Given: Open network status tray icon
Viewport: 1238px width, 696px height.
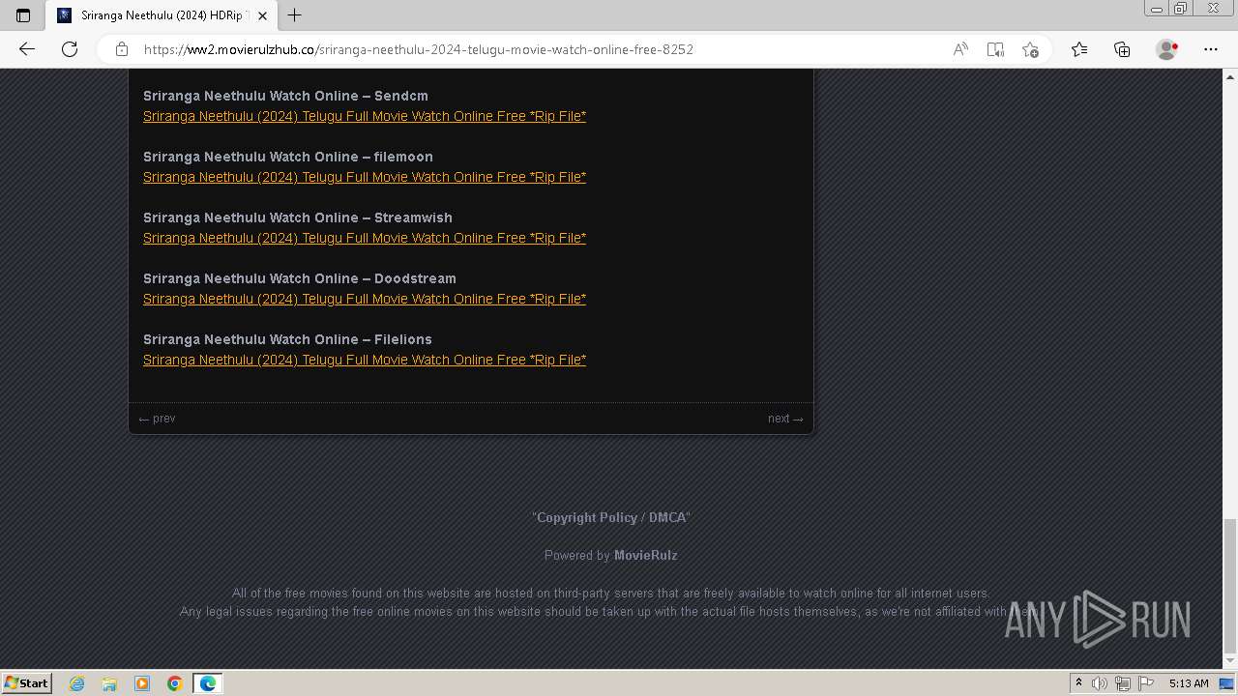Looking at the screenshot, I should click(1122, 683).
